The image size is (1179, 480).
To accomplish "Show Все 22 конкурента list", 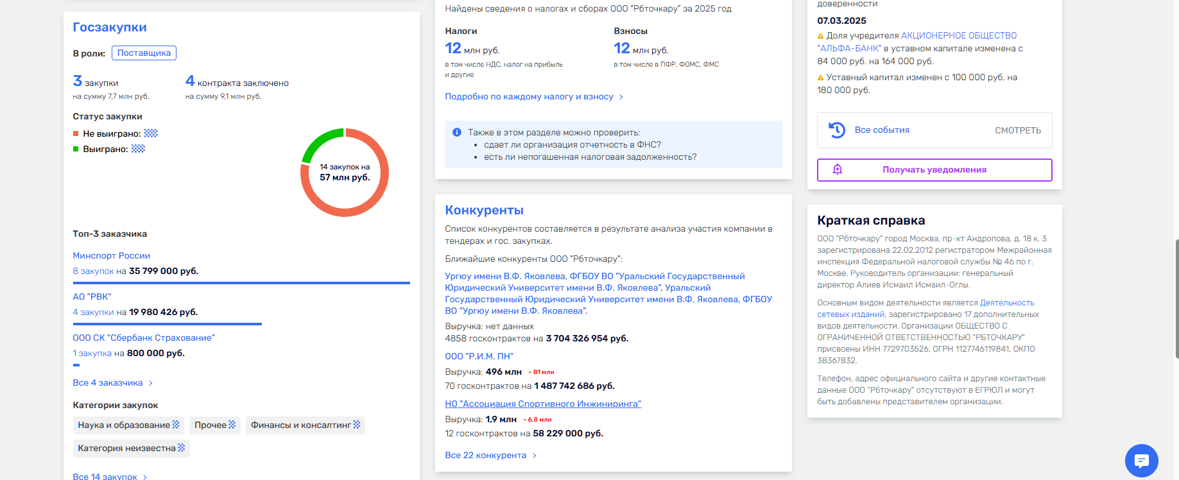I will coord(486,455).
